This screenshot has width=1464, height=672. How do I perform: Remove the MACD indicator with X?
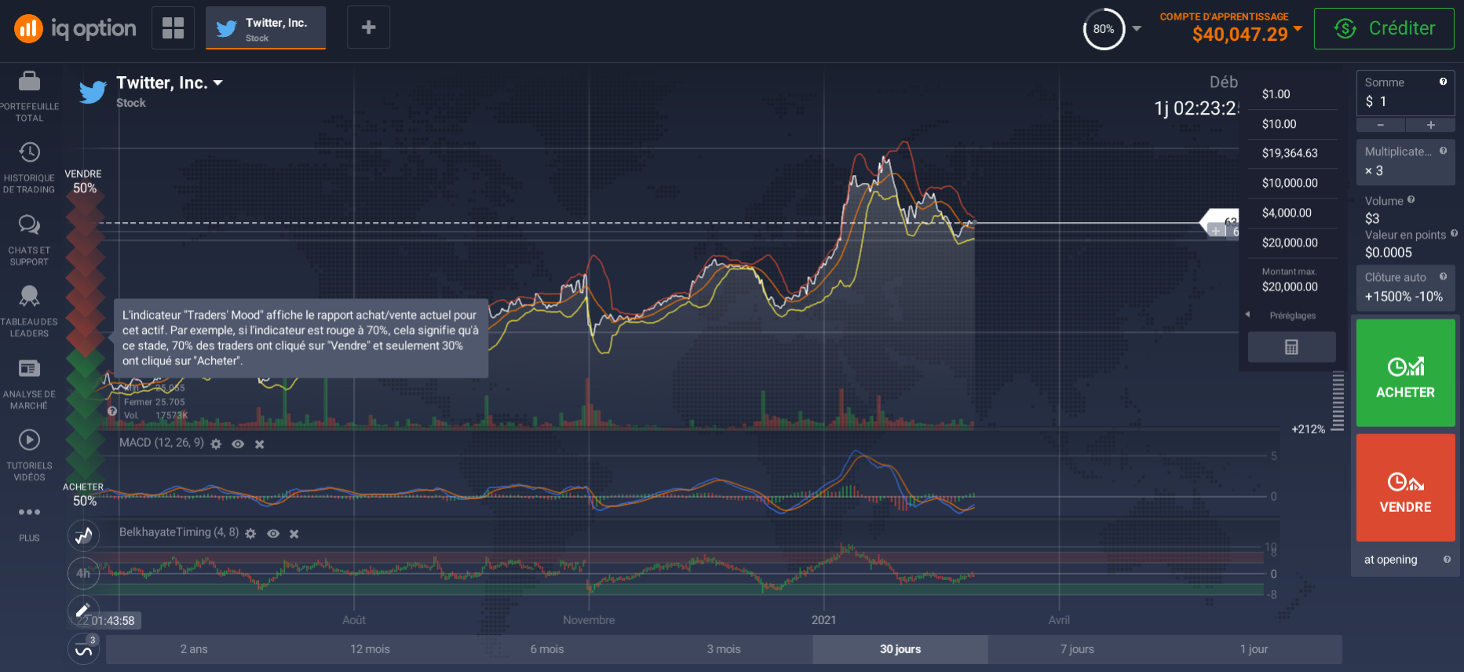(260, 444)
